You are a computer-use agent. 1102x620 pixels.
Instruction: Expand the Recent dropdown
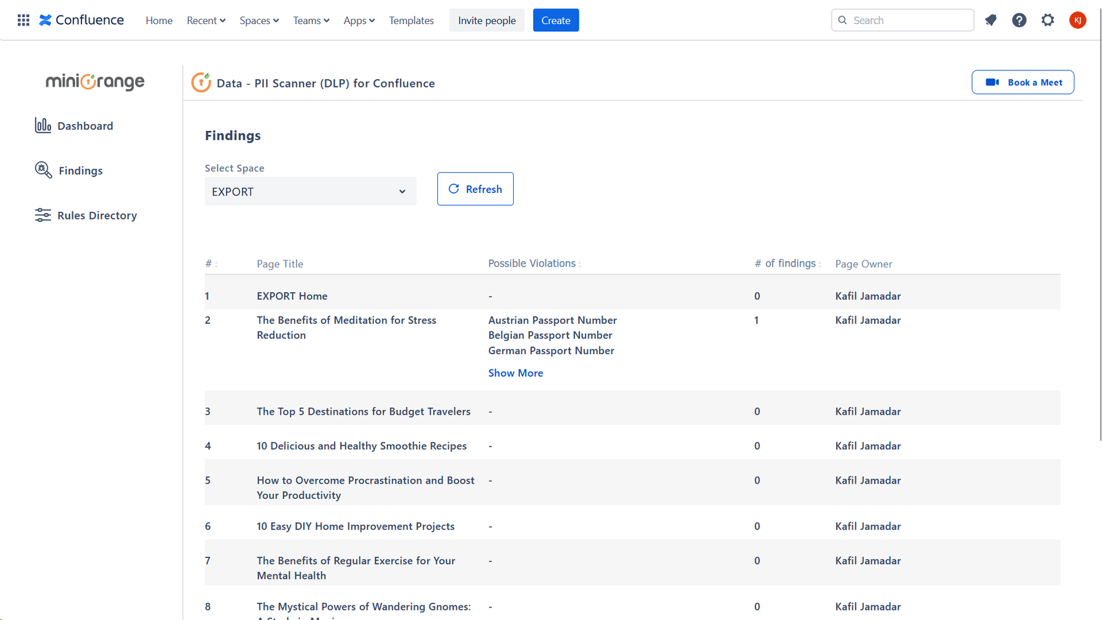pos(206,20)
